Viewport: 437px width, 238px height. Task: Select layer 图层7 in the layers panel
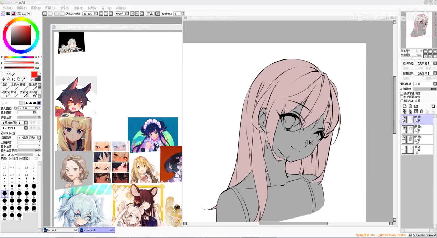click(417, 119)
